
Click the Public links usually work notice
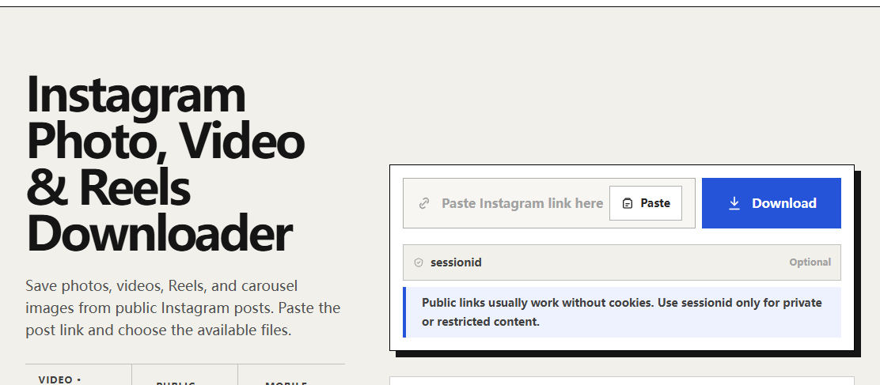(622, 312)
